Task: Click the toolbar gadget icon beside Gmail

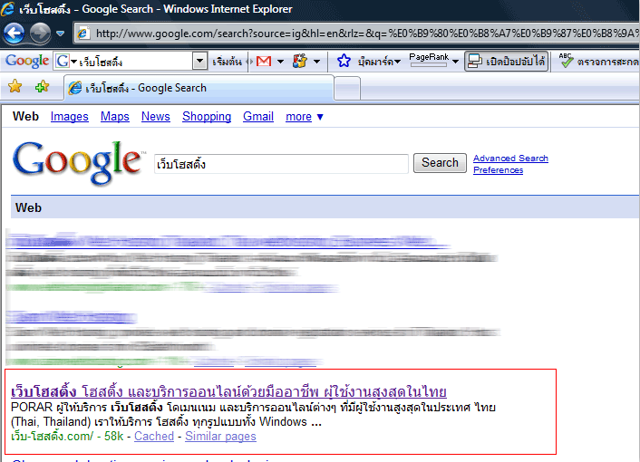Action: point(299,62)
